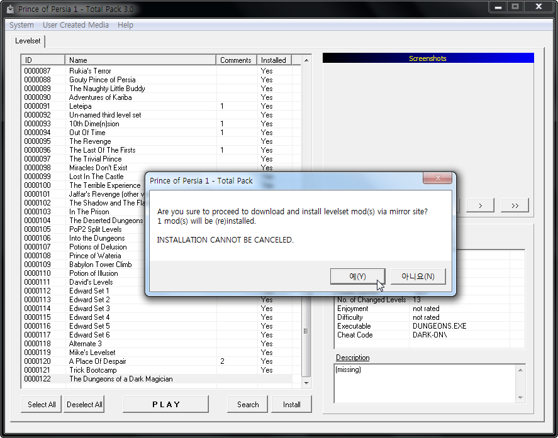Select the row 'The Deserted Dungeons'

tap(84, 221)
